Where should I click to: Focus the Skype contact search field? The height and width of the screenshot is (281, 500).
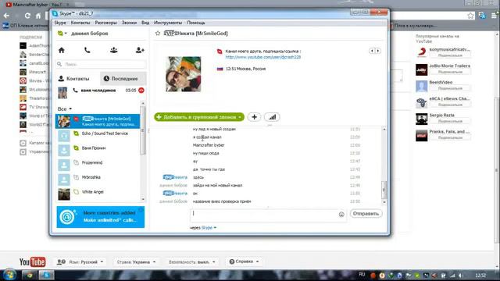pyautogui.click(x=101, y=64)
